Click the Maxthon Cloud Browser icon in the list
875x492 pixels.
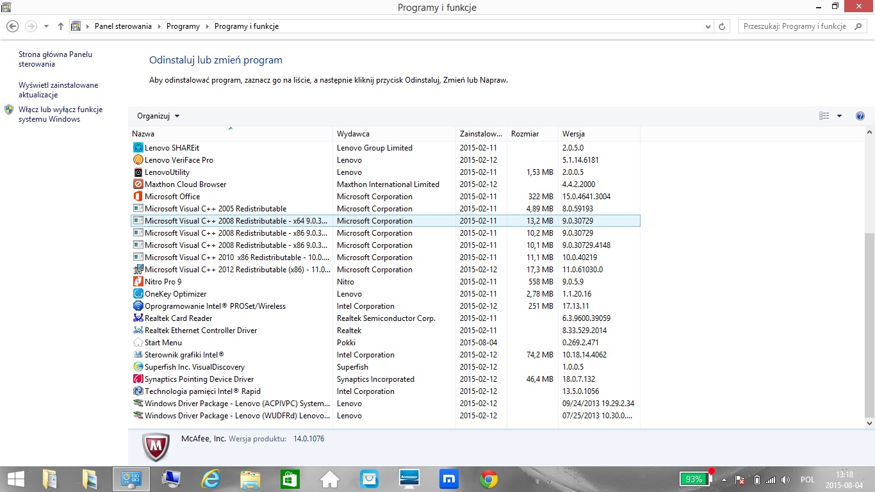138,184
